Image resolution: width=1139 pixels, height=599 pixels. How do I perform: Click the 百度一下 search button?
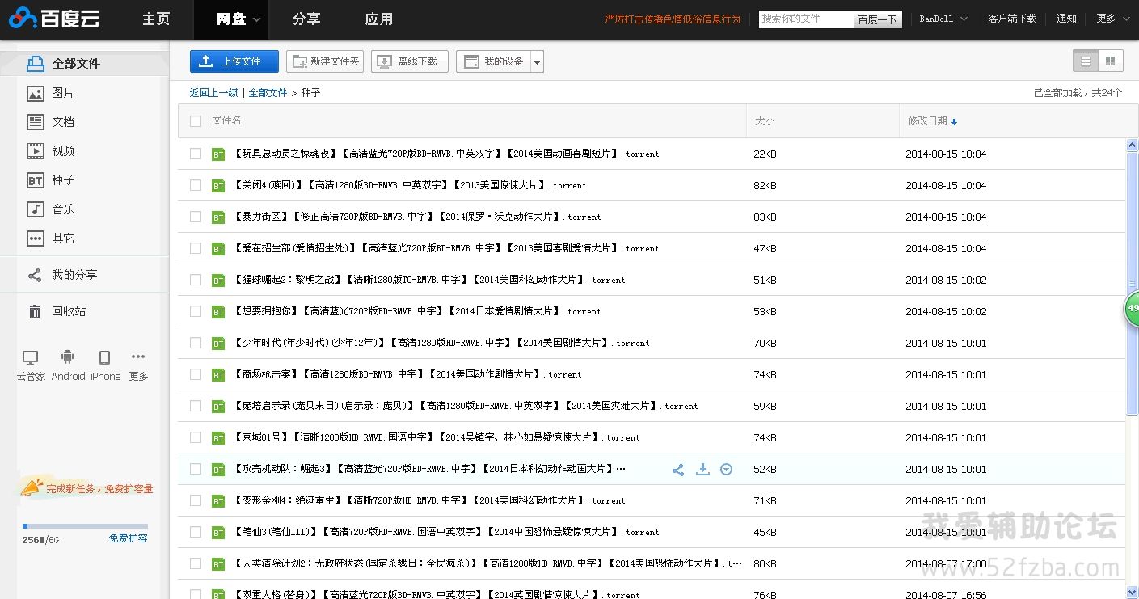click(878, 19)
